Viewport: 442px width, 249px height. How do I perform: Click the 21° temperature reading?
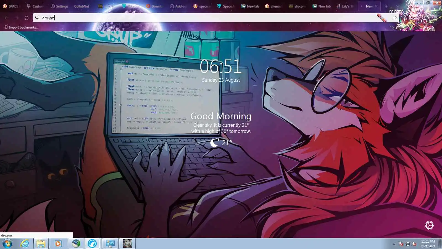[x=227, y=143]
